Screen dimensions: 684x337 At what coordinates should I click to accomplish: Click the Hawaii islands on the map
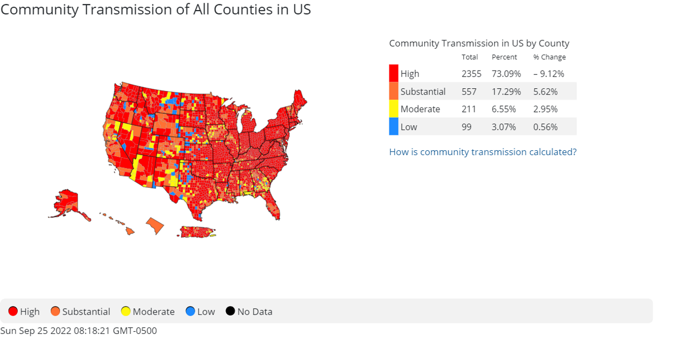point(129,231)
